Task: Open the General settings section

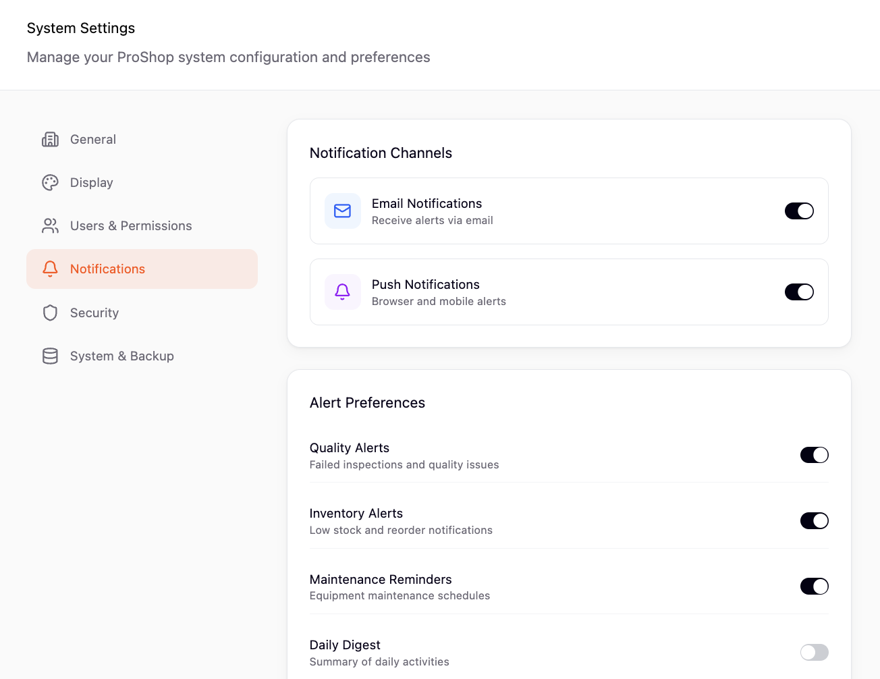Action: 93,140
